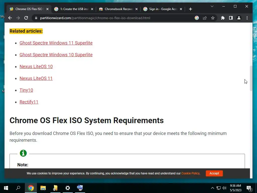Expand the tab search dropdown
This screenshot has height=193, width=257.
(x=212, y=6)
